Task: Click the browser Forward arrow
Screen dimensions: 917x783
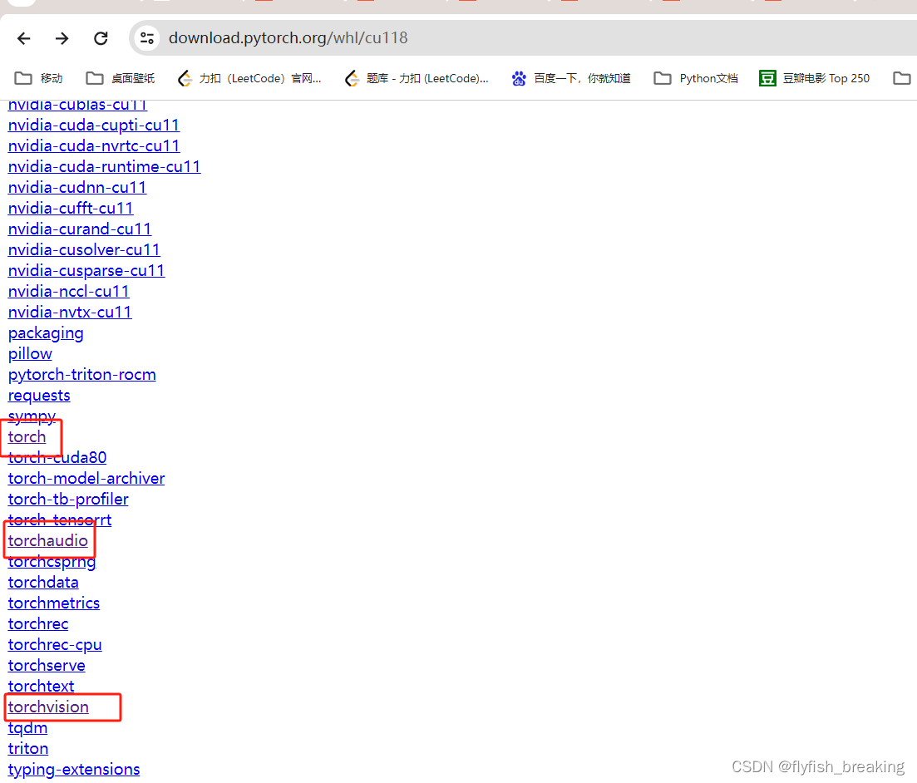Action: coord(62,38)
